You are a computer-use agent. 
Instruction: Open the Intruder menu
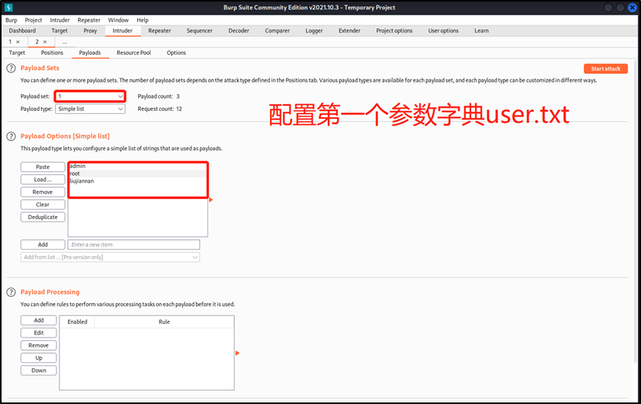[x=59, y=20]
